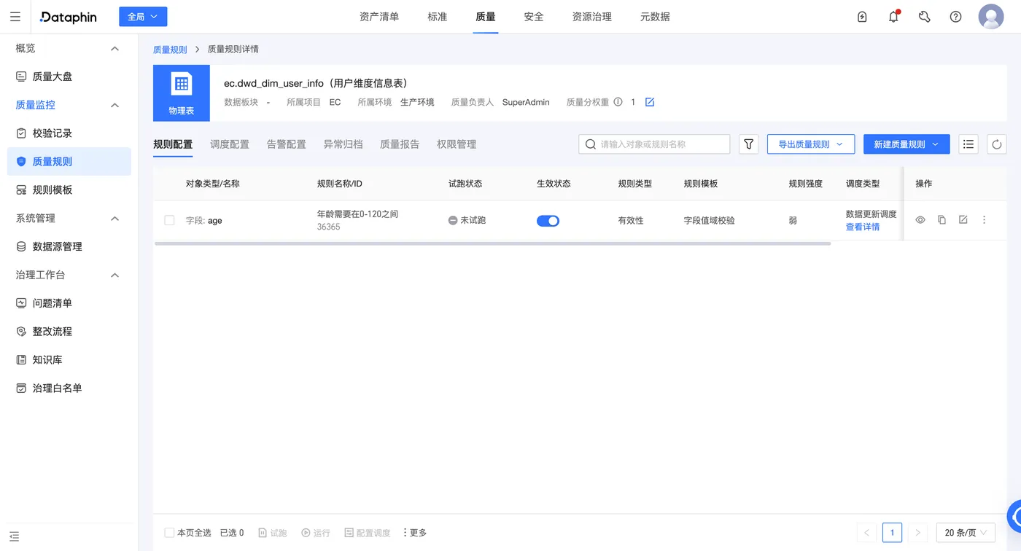Toggle the 生效状态 switch for age rule
This screenshot has width=1021, height=551.
pos(548,221)
